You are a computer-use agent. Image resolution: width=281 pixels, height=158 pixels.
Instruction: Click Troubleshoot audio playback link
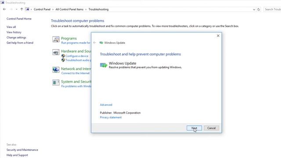[x=78, y=60]
